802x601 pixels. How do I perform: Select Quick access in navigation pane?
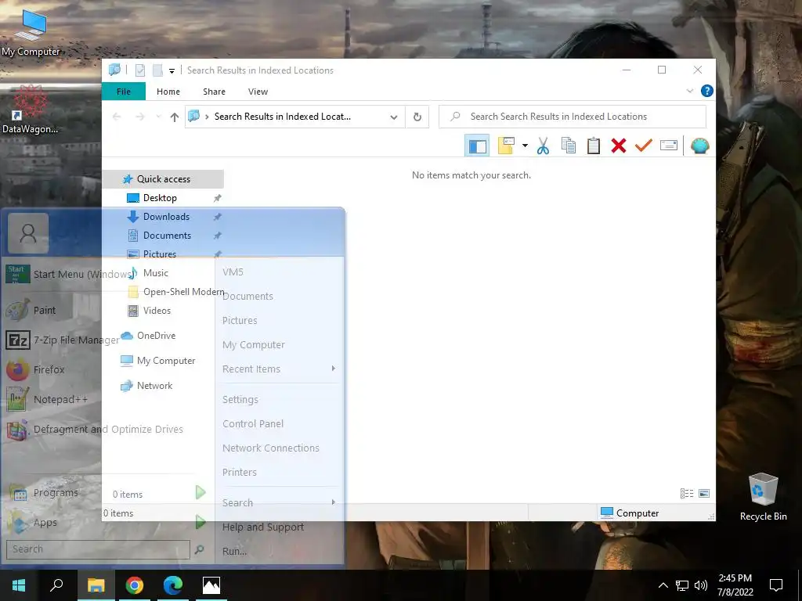click(x=163, y=179)
